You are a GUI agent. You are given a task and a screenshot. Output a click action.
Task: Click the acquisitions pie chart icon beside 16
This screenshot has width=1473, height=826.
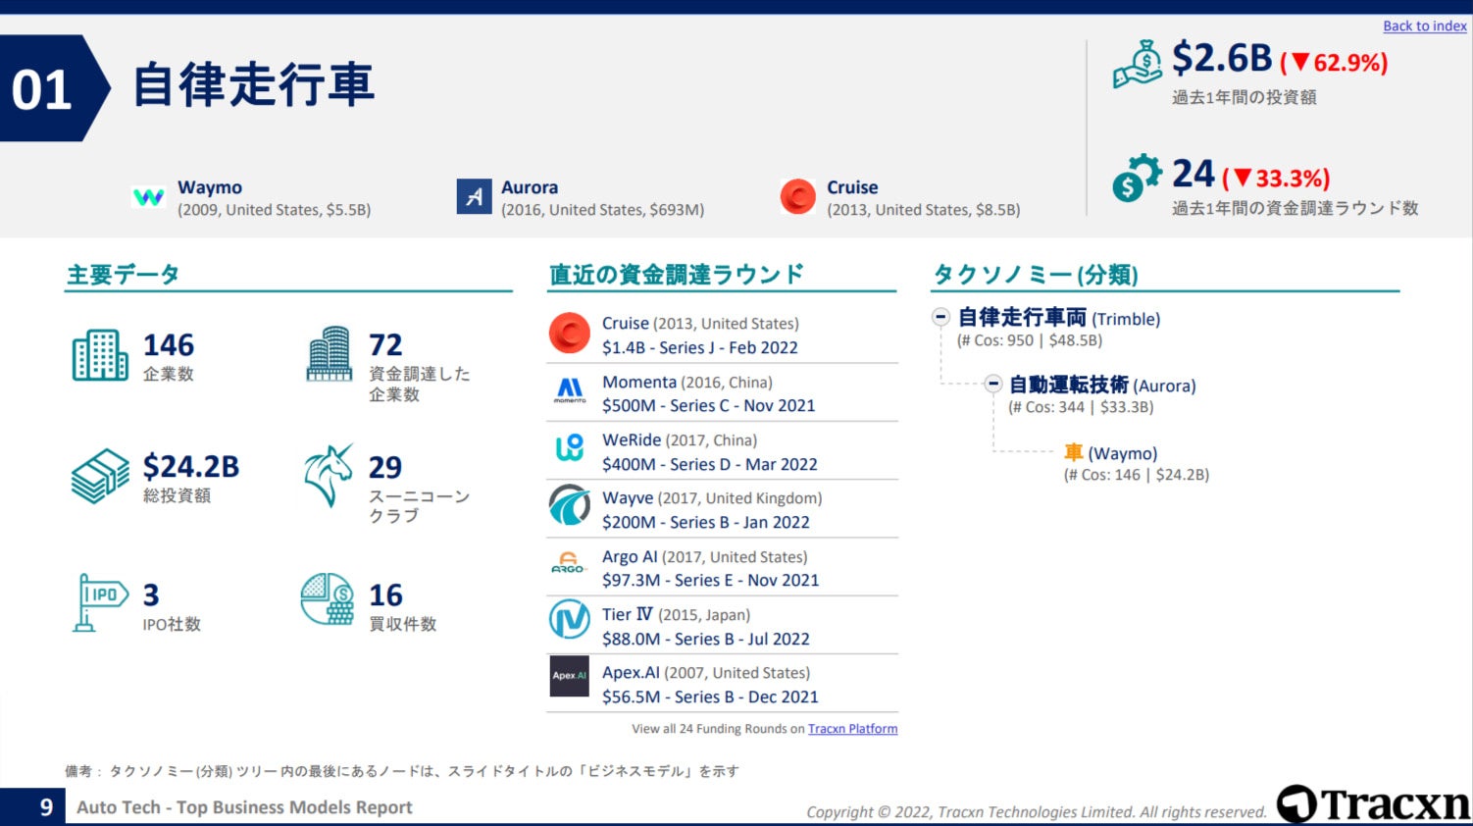[x=328, y=599]
